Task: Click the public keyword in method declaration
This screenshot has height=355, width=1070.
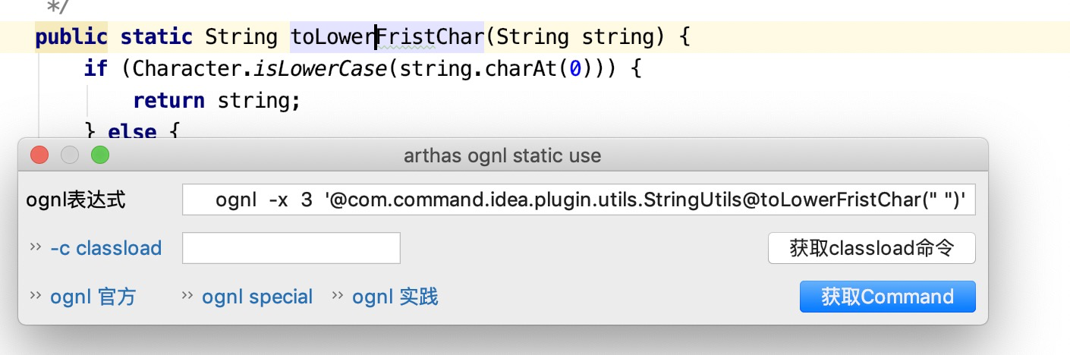Action: [71, 36]
